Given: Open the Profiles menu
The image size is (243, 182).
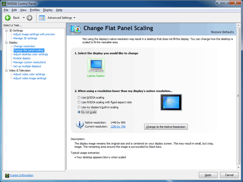Looking at the screenshot, I should point(35,10).
